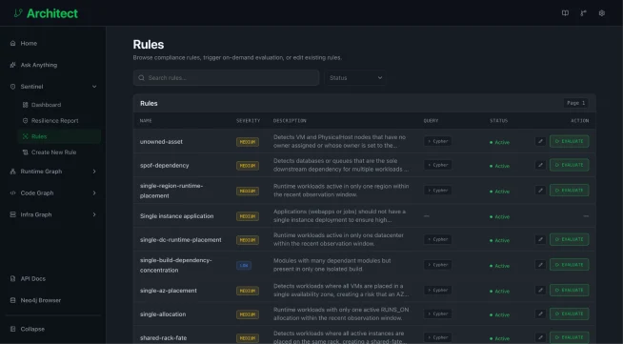623x344 pixels.
Task: Click the unowned-asset rule name
Action: point(161,142)
